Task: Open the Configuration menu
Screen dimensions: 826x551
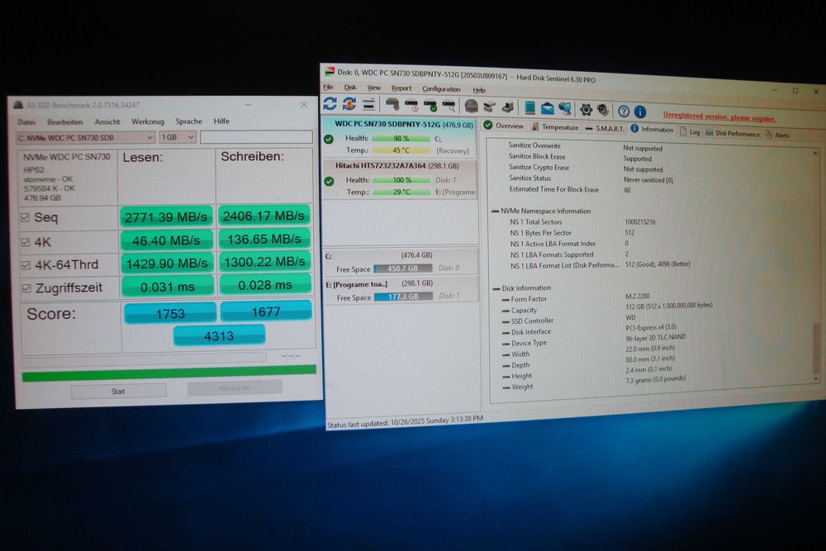Action: point(441,89)
